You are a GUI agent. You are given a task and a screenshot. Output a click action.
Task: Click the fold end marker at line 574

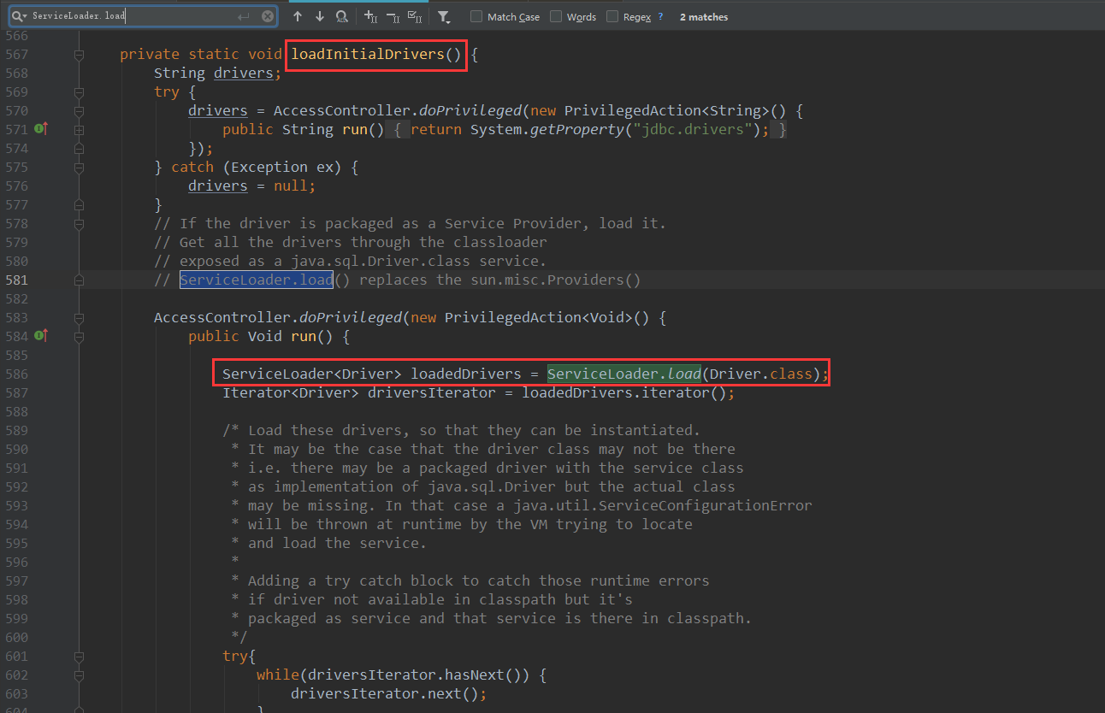pyautogui.click(x=79, y=148)
